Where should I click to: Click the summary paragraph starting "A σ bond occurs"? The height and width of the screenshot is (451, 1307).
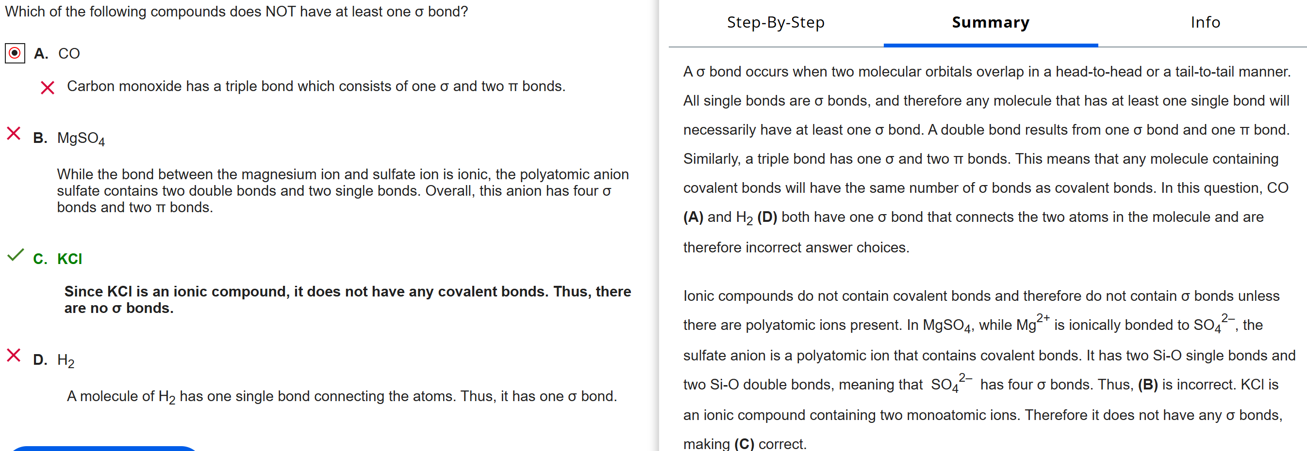(x=986, y=159)
